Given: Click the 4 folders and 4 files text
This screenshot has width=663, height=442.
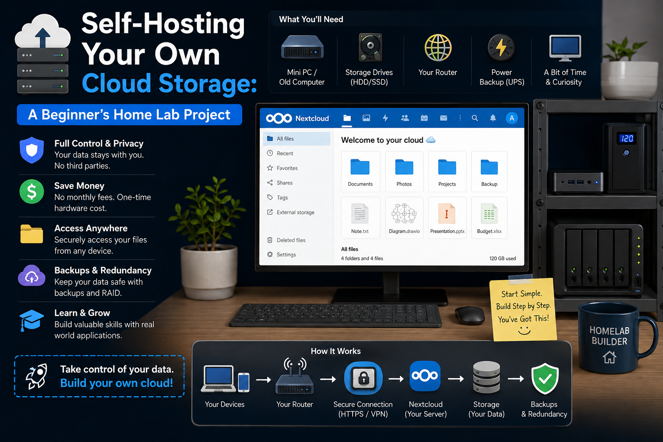Looking at the screenshot, I should (x=362, y=259).
